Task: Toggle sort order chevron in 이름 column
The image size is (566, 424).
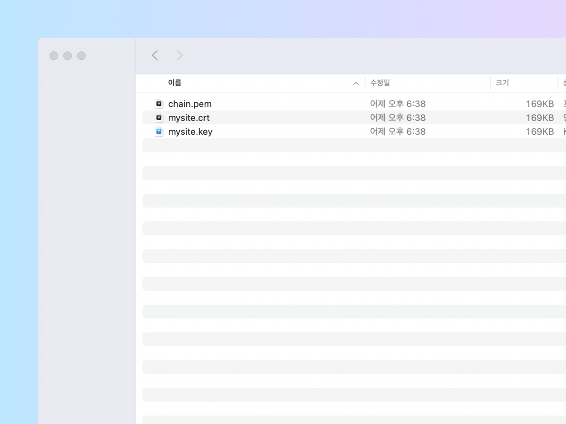Action: pos(356,83)
